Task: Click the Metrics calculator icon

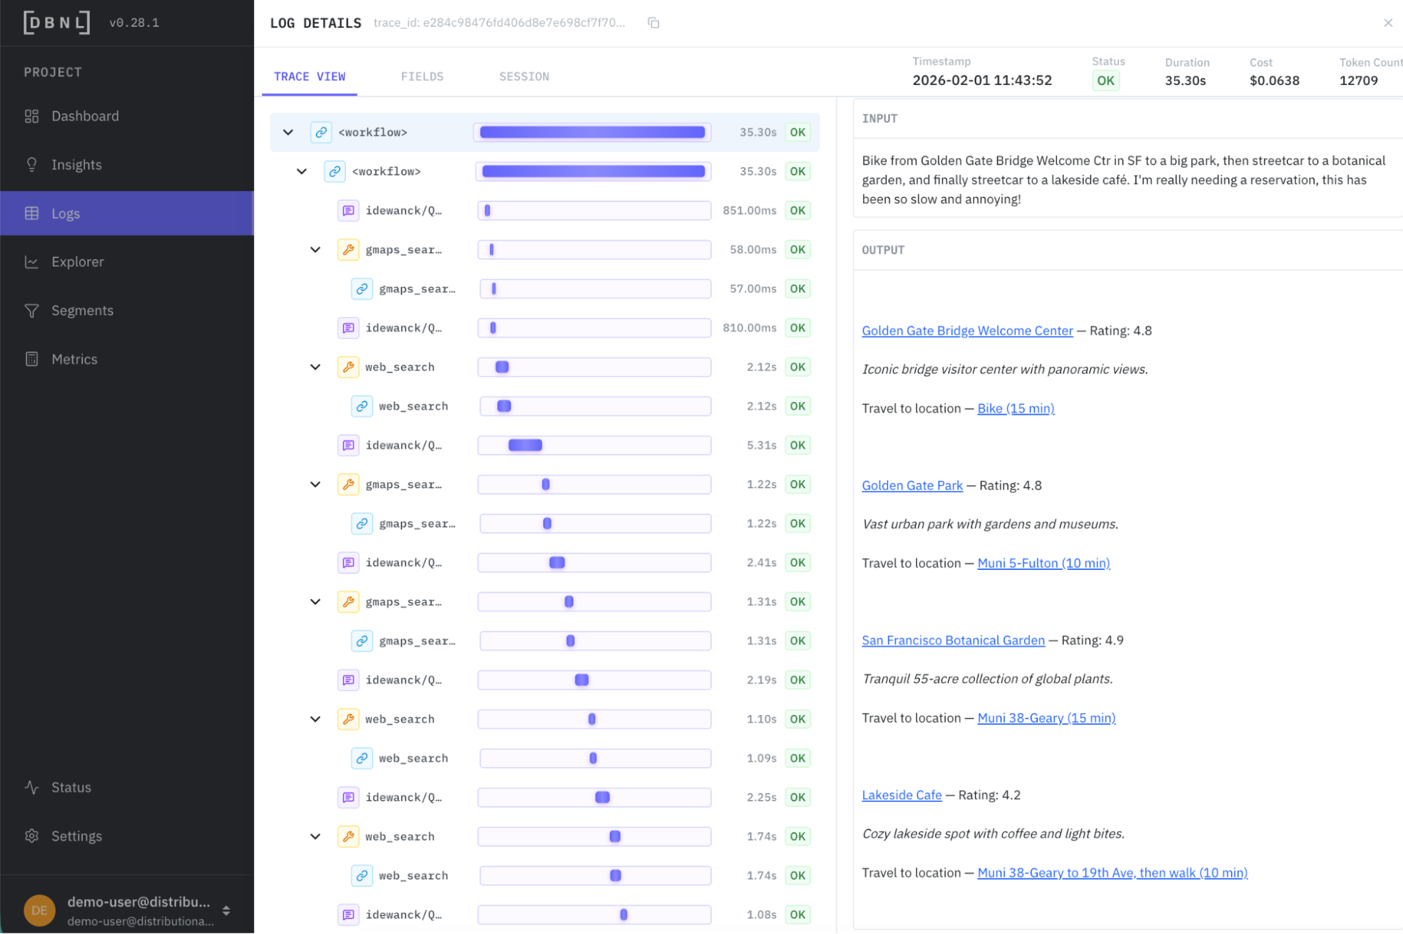Action: [x=32, y=359]
